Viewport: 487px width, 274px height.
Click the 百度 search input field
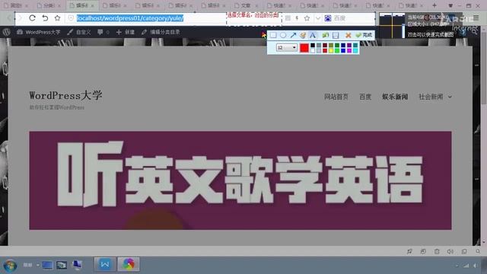click(x=353, y=18)
